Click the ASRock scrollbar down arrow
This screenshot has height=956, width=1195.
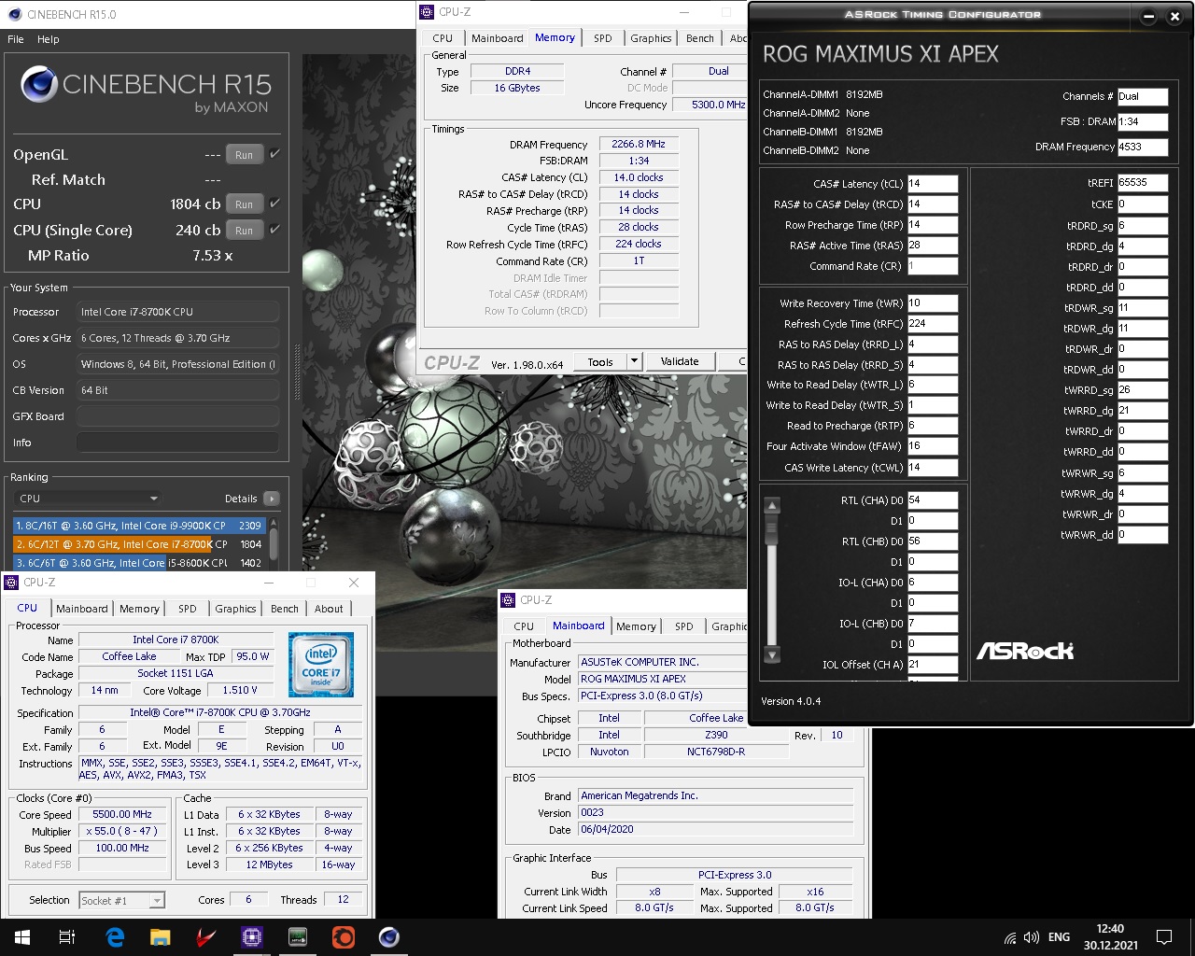click(772, 655)
